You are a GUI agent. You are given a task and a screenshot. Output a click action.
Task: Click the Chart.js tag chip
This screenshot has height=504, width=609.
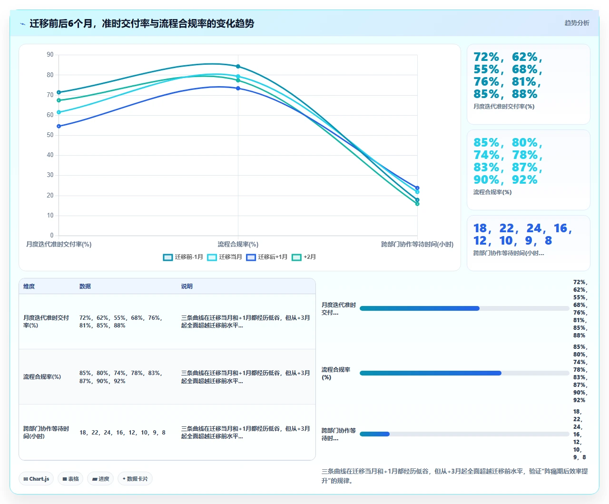pyautogui.click(x=36, y=479)
